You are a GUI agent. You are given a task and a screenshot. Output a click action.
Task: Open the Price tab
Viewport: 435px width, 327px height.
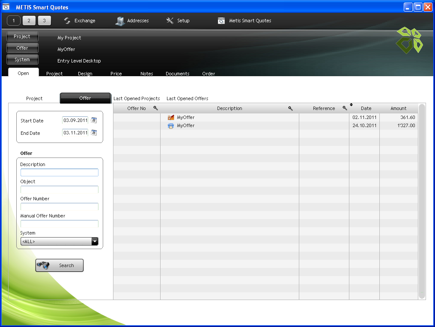point(116,74)
